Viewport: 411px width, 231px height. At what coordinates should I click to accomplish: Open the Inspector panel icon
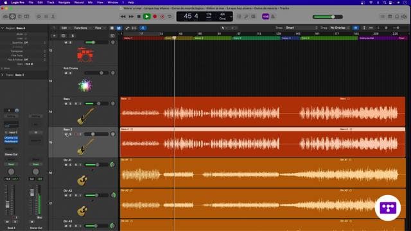coord(12,17)
